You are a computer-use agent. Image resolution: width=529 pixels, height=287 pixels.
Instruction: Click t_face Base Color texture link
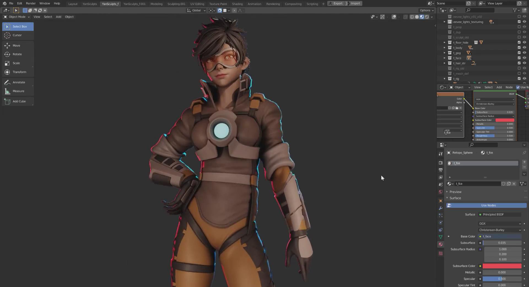click(500, 236)
